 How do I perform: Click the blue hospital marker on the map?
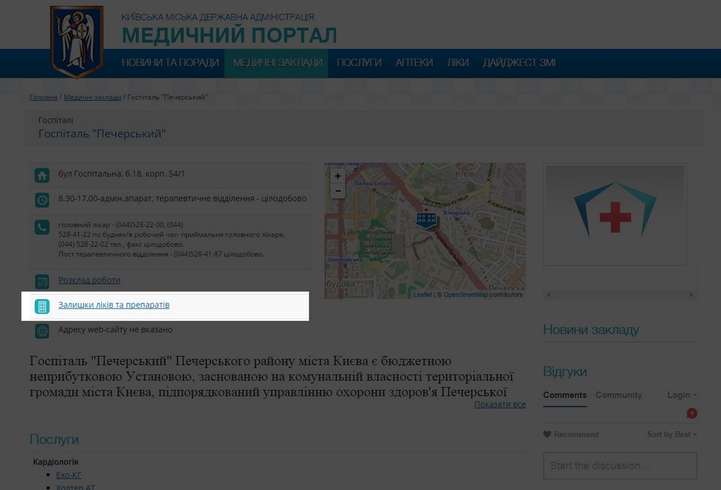click(x=425, y=218)
